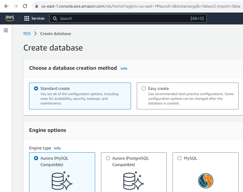243x192 pixels.
Task: Open the RDS breadcrumb link
Action: [x=27, y=34]
